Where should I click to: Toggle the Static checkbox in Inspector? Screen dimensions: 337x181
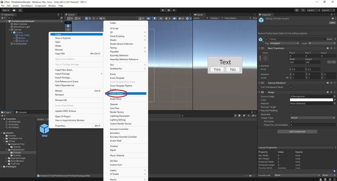coord(325,39)
